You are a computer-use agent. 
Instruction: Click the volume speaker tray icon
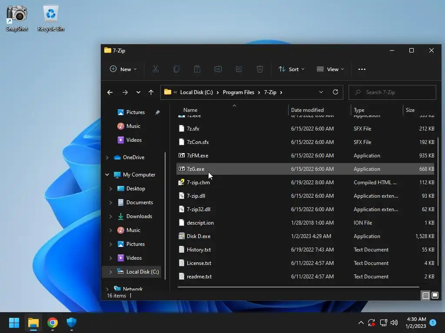[394, 323]
